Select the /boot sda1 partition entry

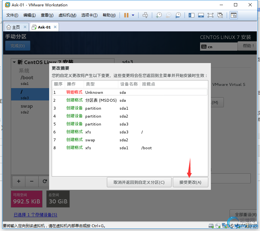[30, 80]
